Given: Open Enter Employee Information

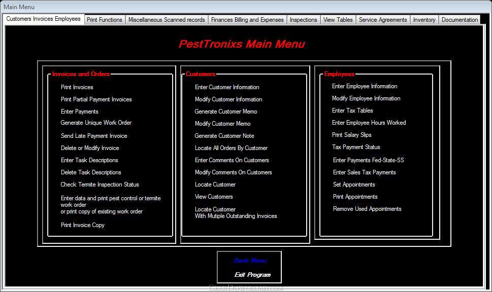Looking at the screenshot, I should click(x=365, y=86).
